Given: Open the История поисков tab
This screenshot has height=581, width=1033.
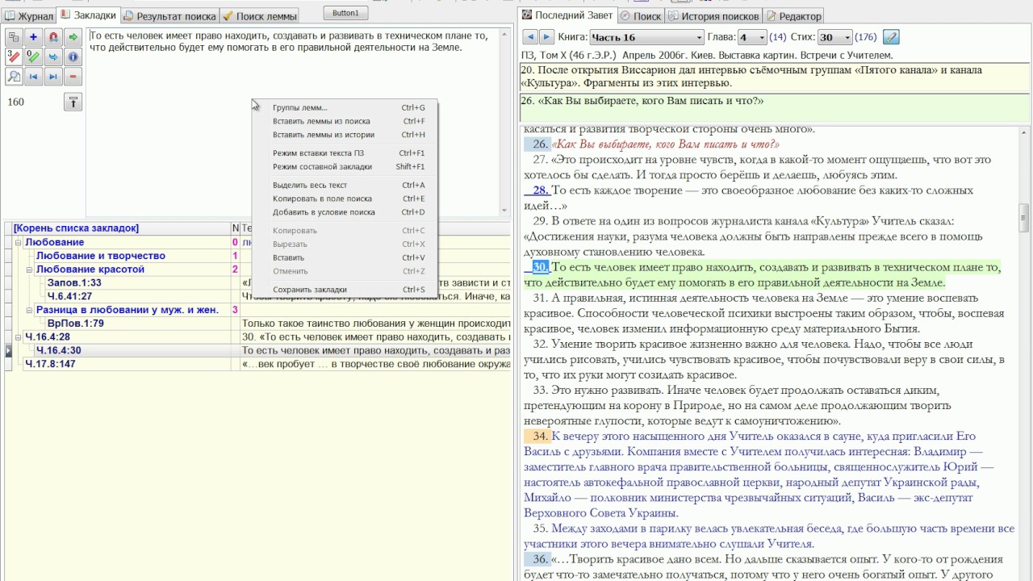Looking at the screenshot, I should pos(713,15).
